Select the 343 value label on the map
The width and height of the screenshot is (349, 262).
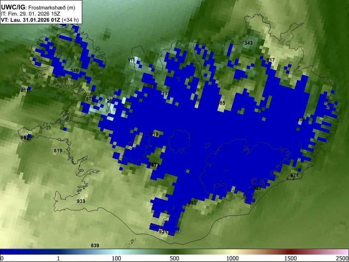click(x=248, y=43)
